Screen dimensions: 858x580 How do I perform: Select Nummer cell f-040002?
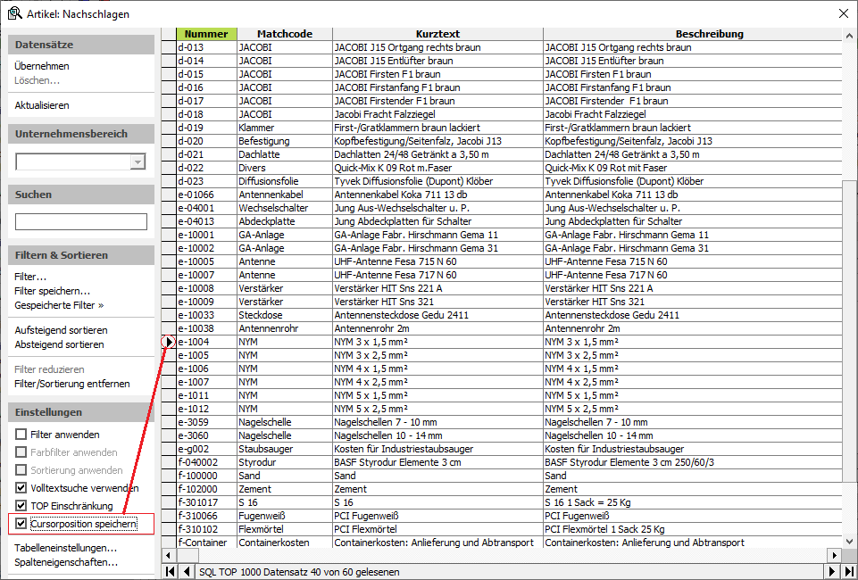(206, 462)
